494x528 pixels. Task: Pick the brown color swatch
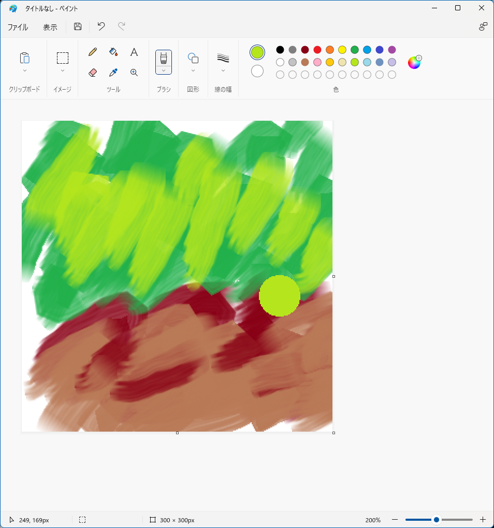305,62
